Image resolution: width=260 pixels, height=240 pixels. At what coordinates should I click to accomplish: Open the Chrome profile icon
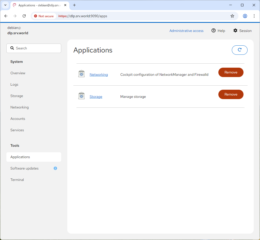pos(245,16)
